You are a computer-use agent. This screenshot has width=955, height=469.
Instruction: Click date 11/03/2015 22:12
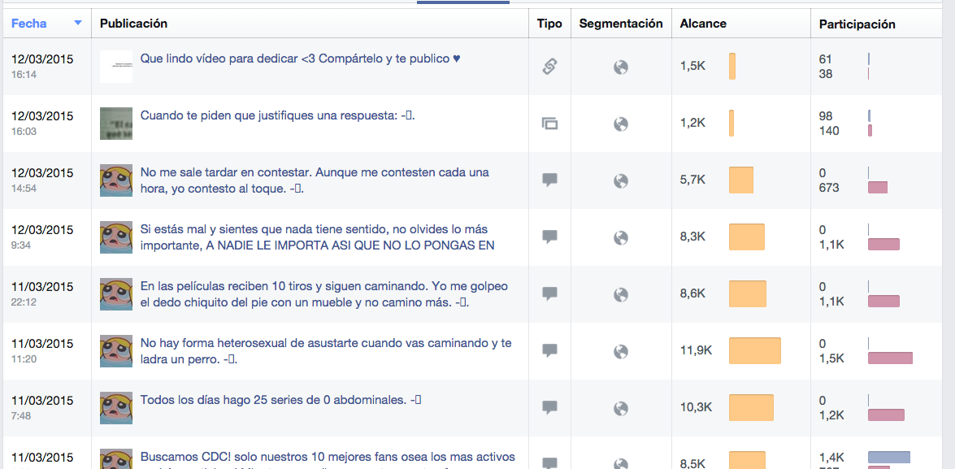point(42,293)
